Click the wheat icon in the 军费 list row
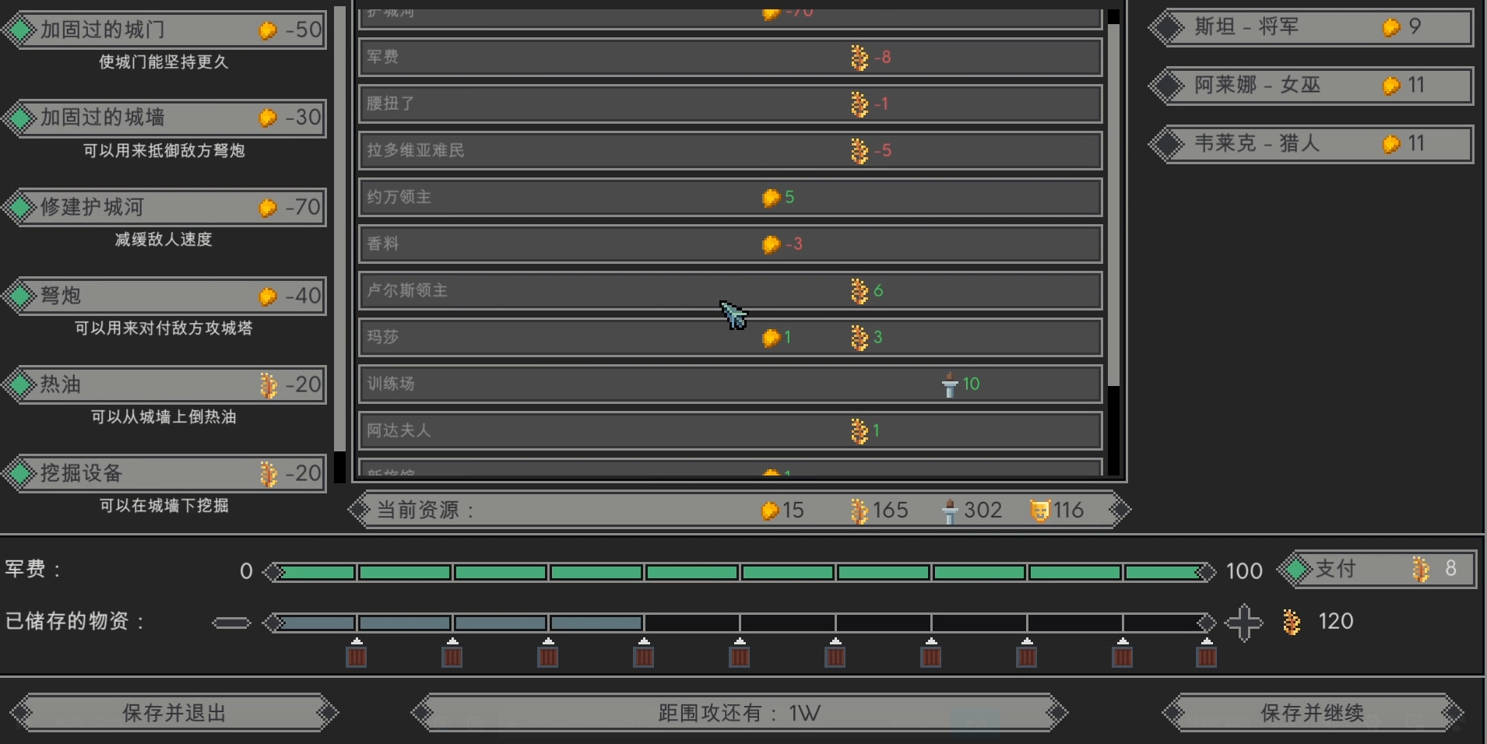 click(860, 58)
